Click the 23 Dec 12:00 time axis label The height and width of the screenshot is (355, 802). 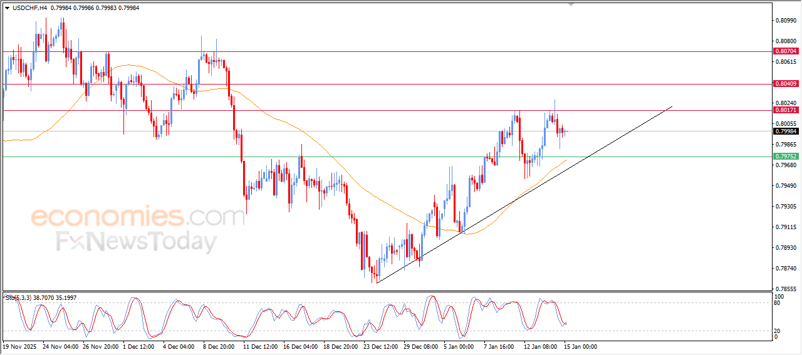(x=380, y=346)
